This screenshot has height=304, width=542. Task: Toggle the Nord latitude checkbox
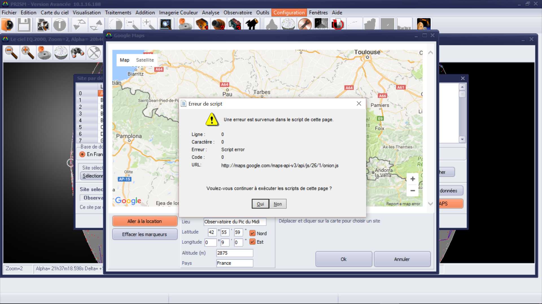(253, 233)
